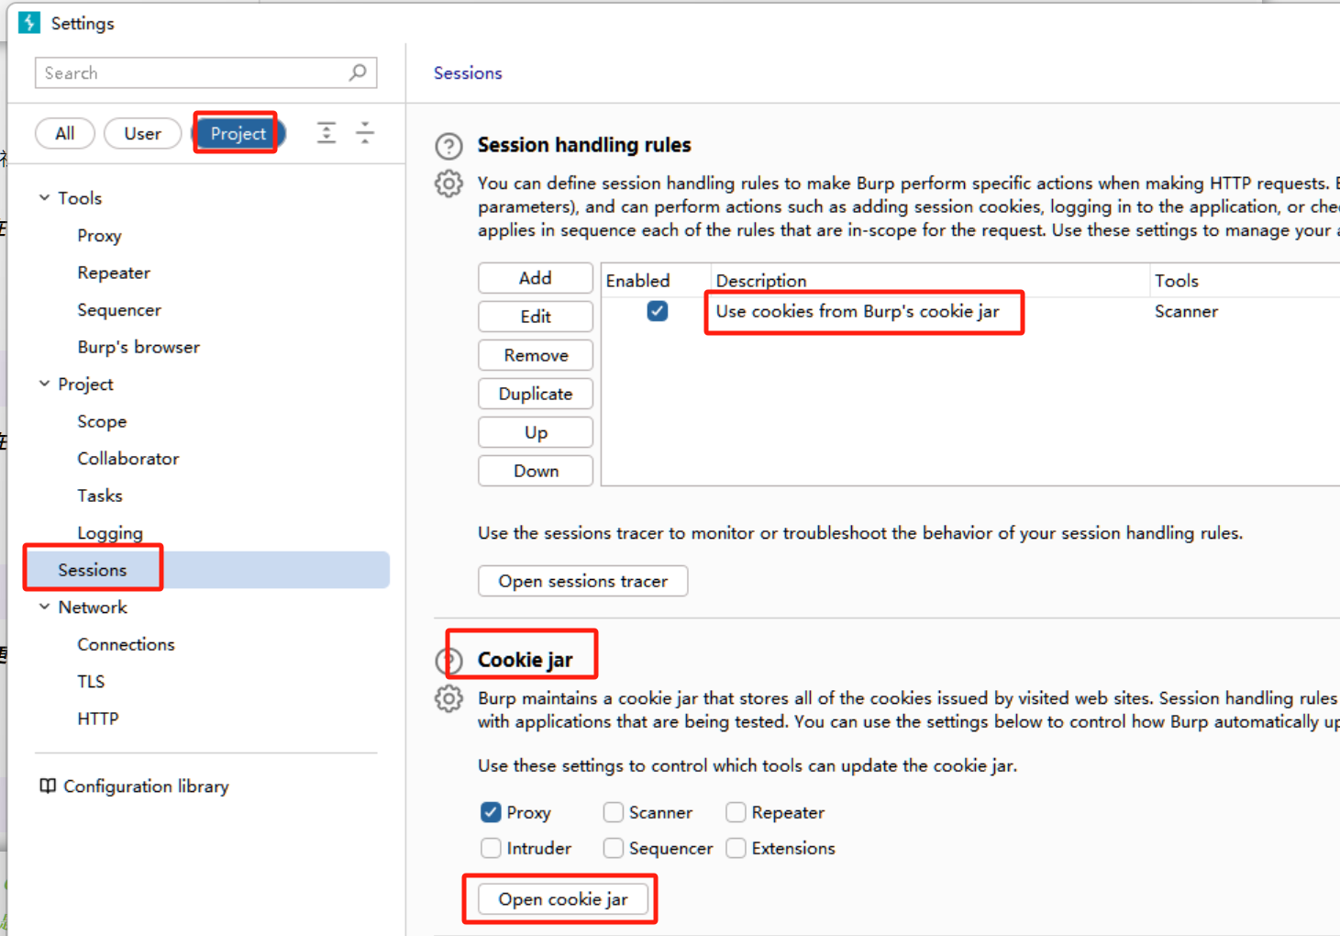Open Proxy settings in the tree
Viewport: 1340px width, 936px height.
pos(99,236)
